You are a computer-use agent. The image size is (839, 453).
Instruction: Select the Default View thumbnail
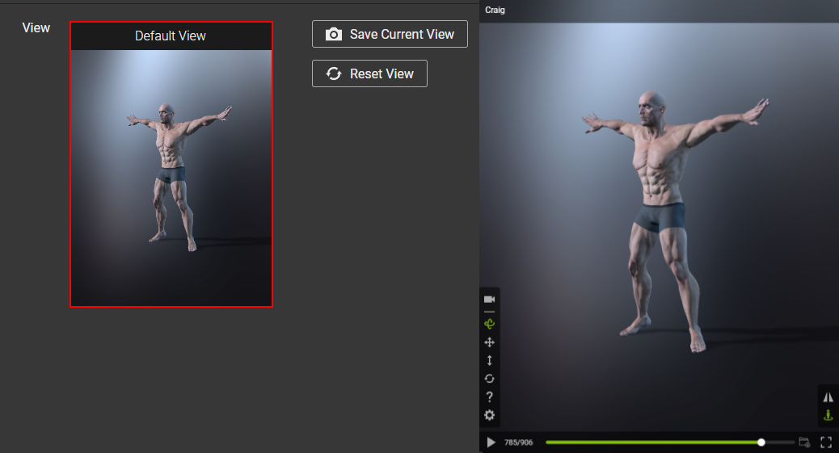click(x=171, y=164)
